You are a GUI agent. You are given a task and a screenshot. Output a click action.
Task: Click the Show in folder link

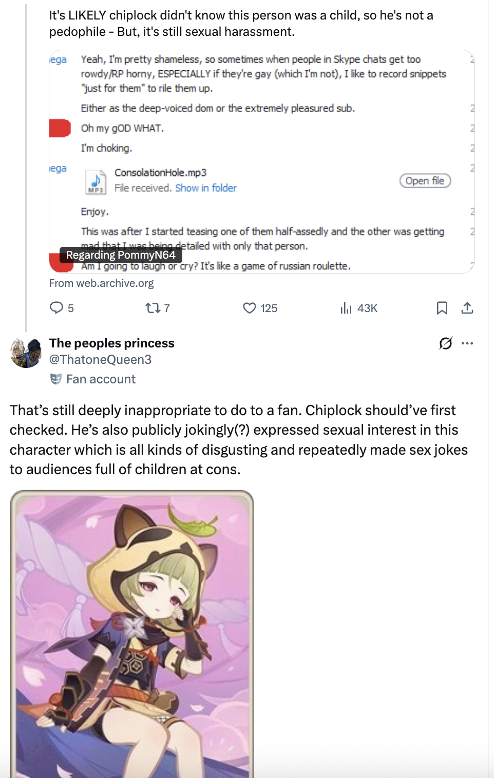pyautogui.click(x=206, y=188)
